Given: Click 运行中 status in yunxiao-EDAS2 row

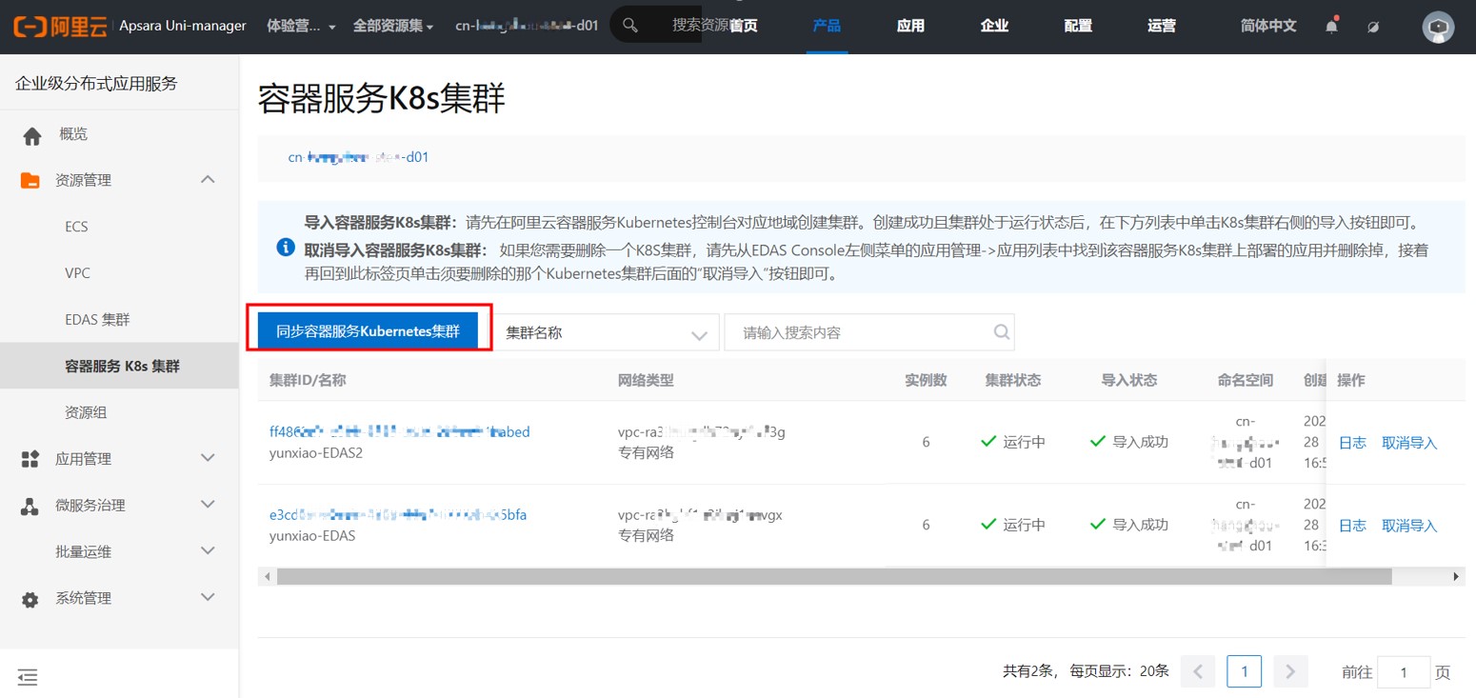Looking at the screenshot, I should tap(1013, 442).
